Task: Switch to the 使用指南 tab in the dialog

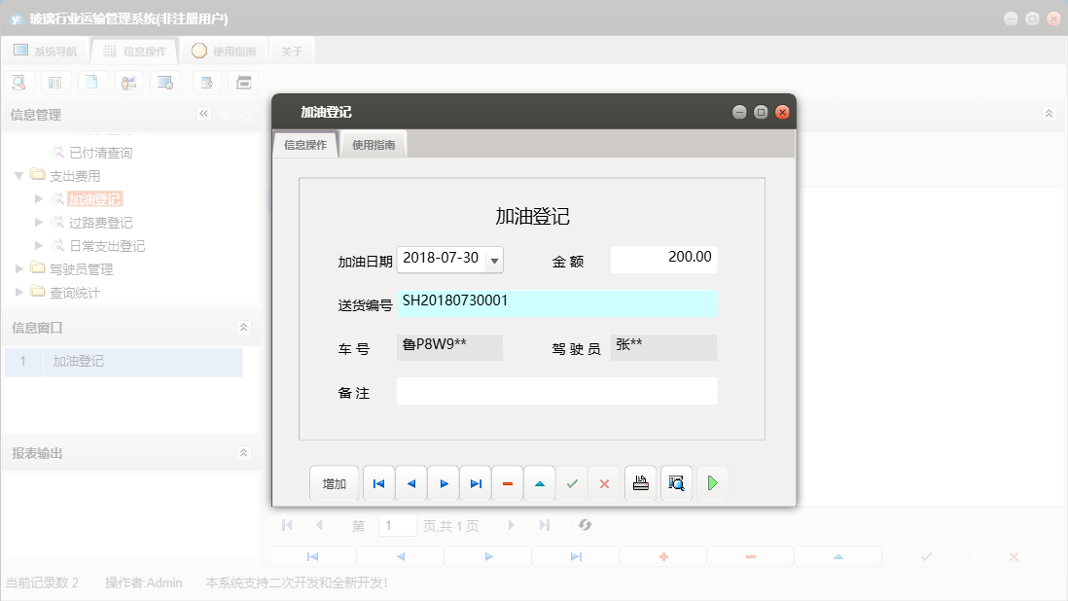Action: pos(374,143)
